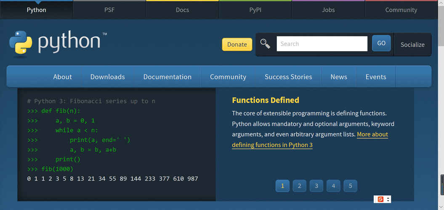This screenshot has height=210, width=444.
Task: Click the "print(a, end=' ')" code line
Action: pos(79,140)
